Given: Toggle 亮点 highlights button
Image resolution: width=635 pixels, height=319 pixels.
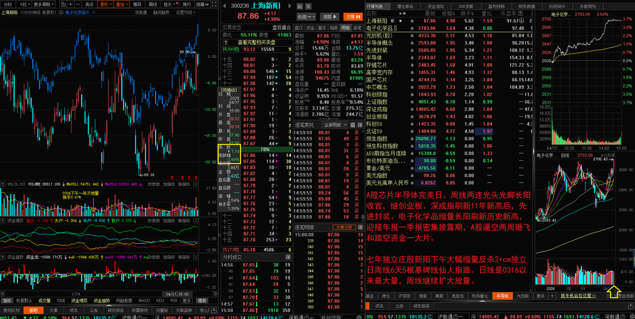Looking at the screenshot, I should point(89,4).
